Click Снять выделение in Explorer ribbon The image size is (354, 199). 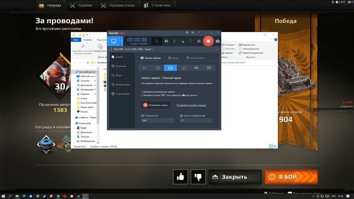[249, 49]
